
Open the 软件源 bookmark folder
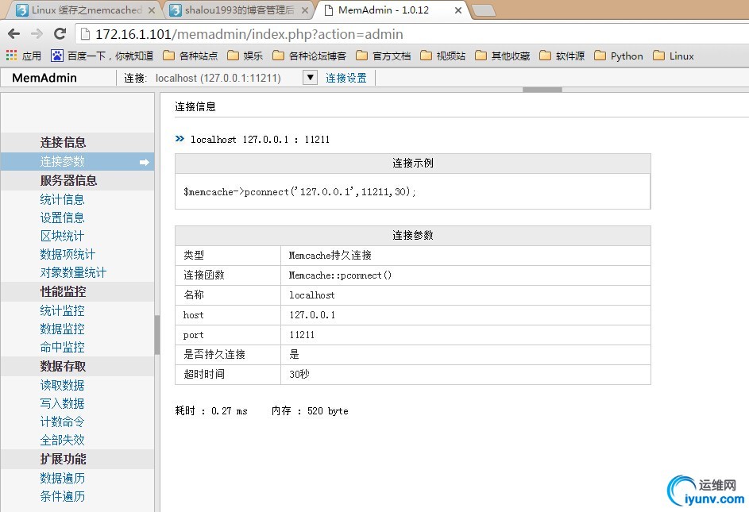point(562,56)
